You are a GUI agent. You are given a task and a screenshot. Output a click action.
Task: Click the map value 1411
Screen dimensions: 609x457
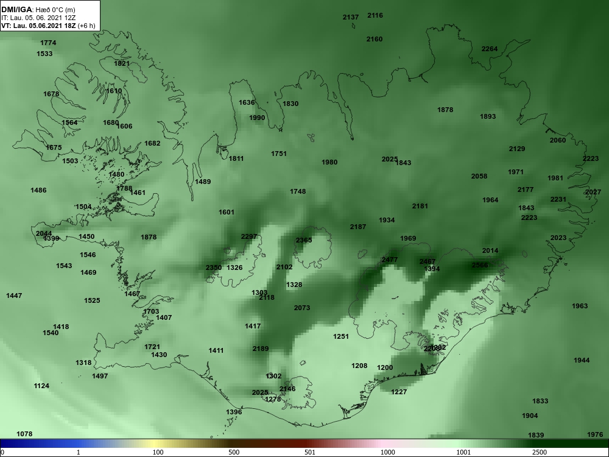pyautogui.click(x=216, y=350)
